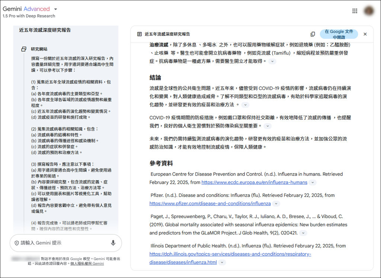Click paragraph starting 未來，我們仍需持續監測
The image size is (381, 278).
point(248,143)
